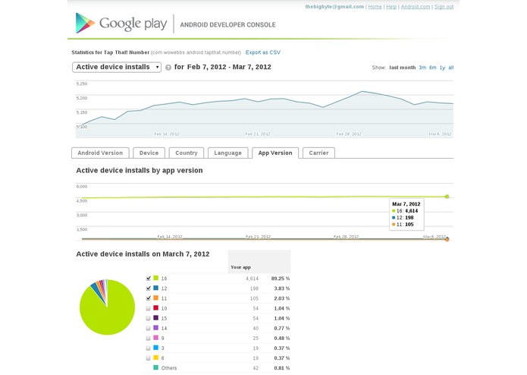
Task: Uncheck the version 11 checkbox
Action: [x=148, y=298]
